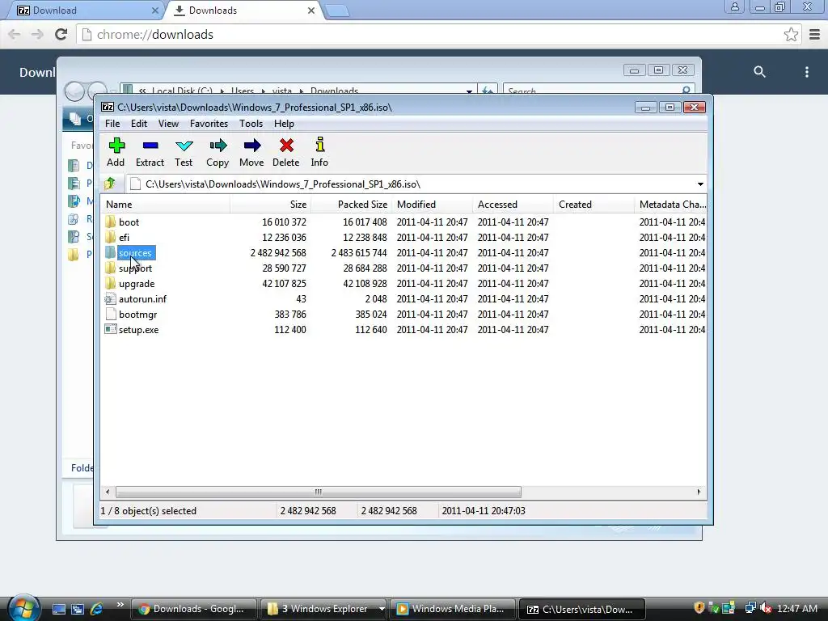Screen dimensions: 828x621
Task: Click the Show Desktop quick launch icon
Action: tap(58, 609)
